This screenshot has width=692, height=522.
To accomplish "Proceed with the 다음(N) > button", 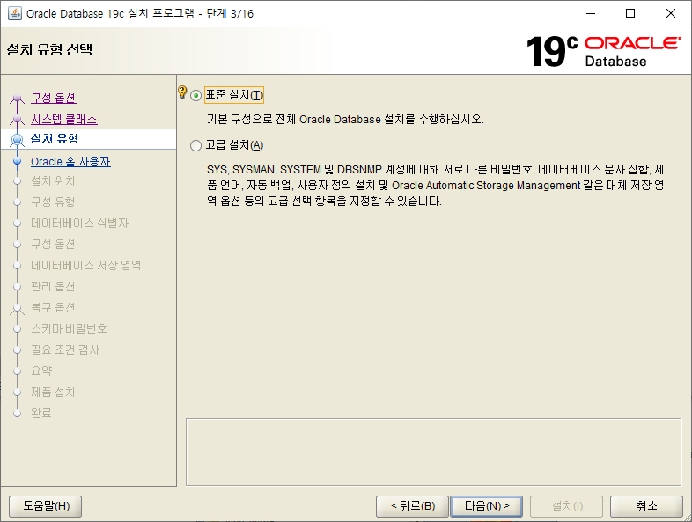I will [x=486, y=505].
